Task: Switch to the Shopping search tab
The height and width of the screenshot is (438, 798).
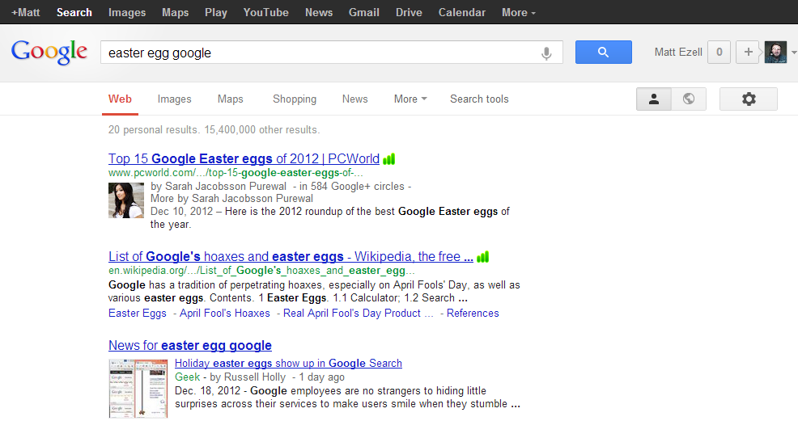Action: [x=295, y=99]
